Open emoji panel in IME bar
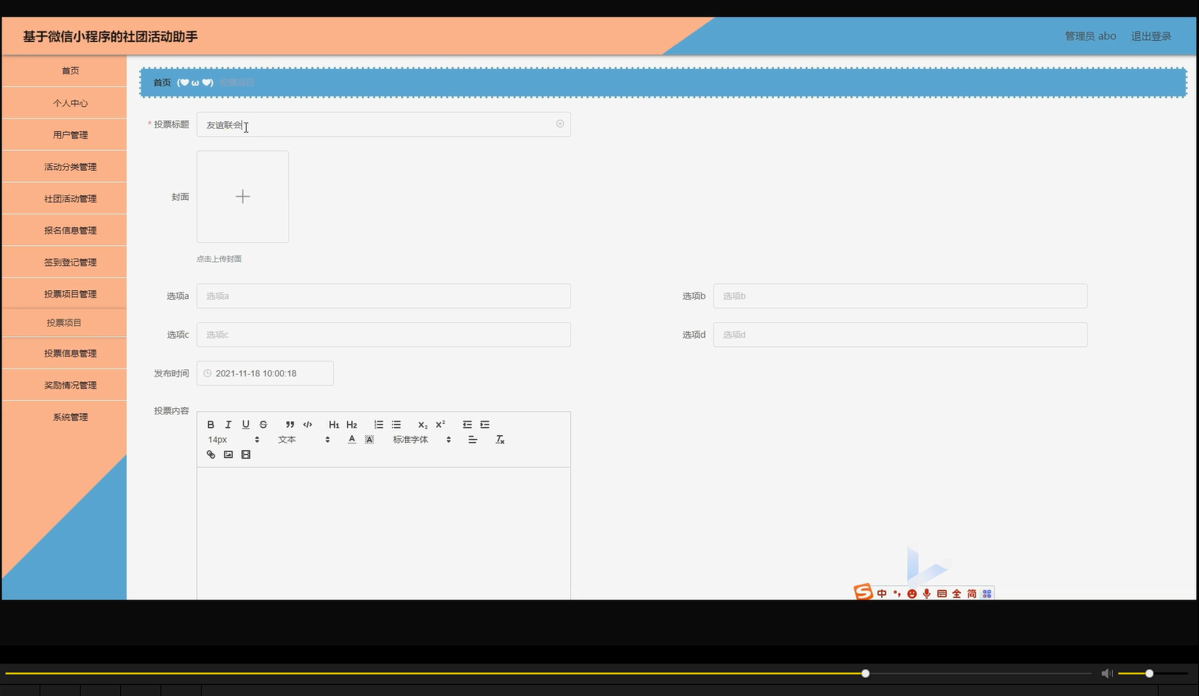1199x696 pixels. [x=912, y=593]
